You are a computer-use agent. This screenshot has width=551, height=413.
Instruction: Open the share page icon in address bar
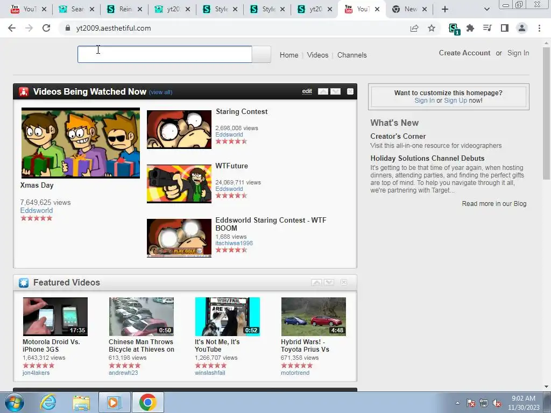tap(414, 28)
